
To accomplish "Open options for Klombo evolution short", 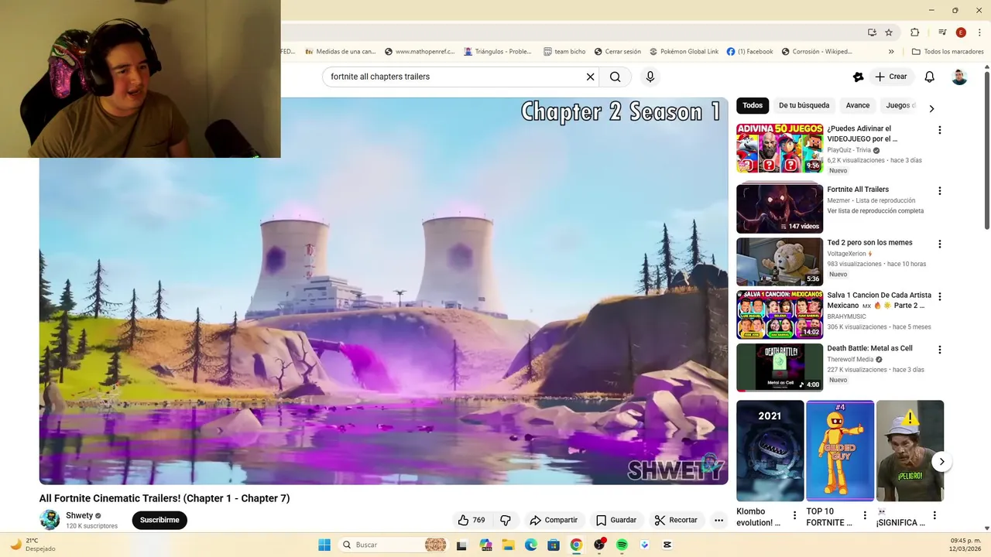I will [794, 515].
